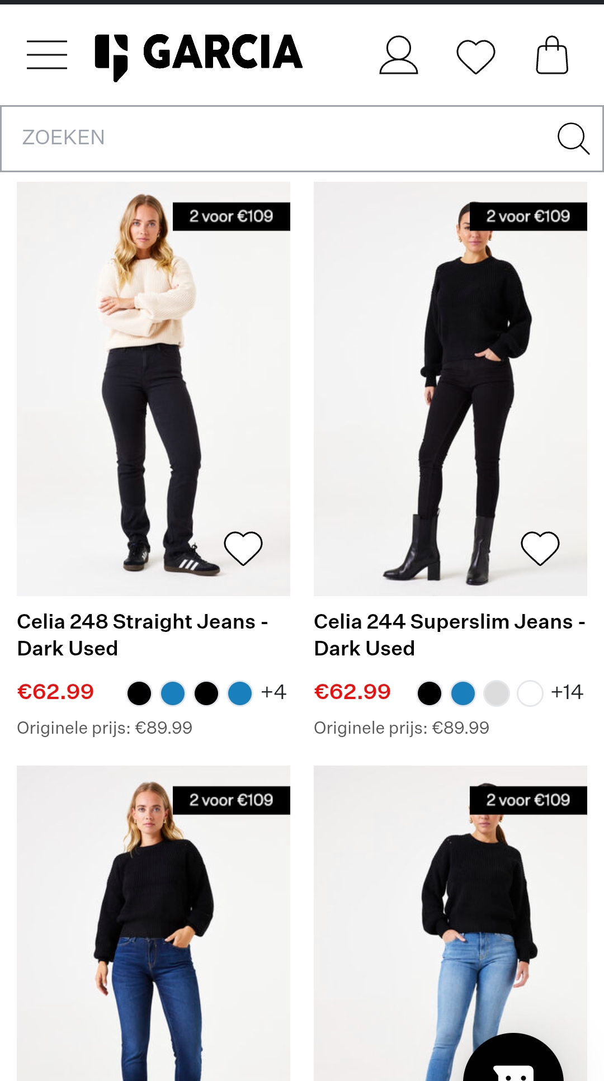View your wishlist with the header heart icon

[x=475, y=54]
